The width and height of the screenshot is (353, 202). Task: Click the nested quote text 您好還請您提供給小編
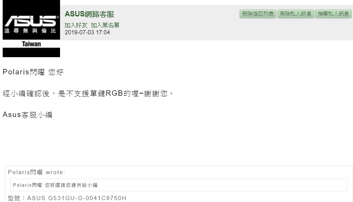pos(71,185)
